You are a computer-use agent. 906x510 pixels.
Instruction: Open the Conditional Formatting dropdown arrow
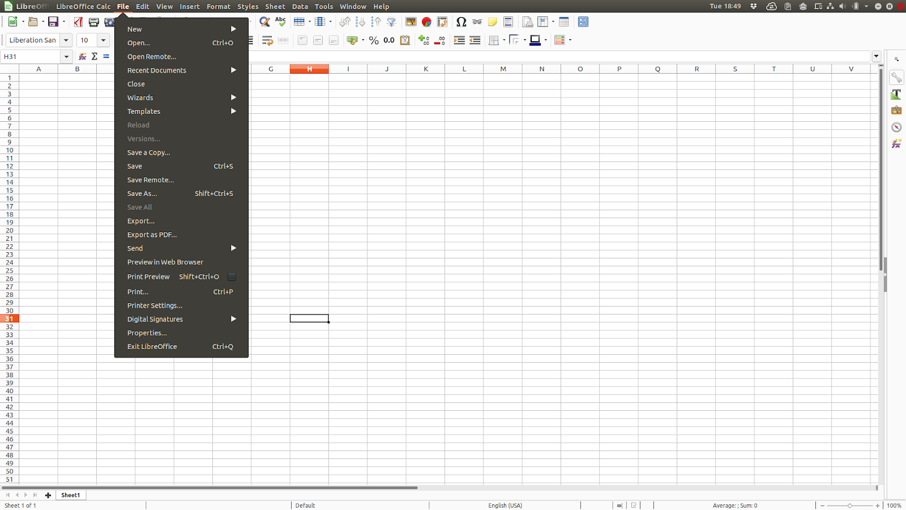(x=570, y=40)
